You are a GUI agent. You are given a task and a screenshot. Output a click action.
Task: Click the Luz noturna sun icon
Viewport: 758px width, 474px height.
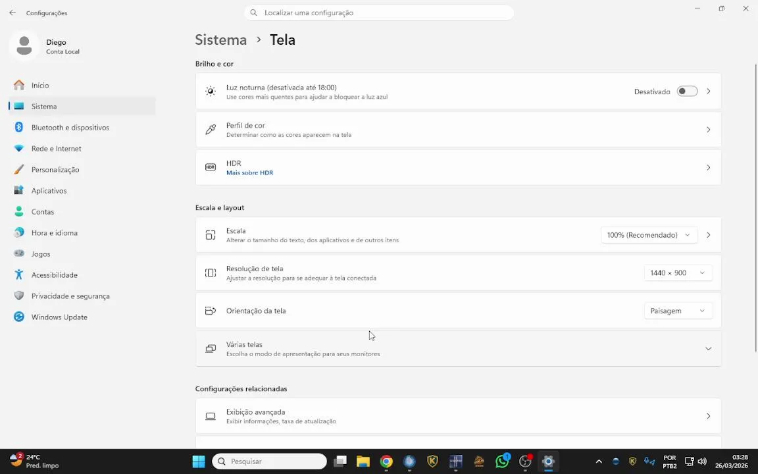coord(211,92)
